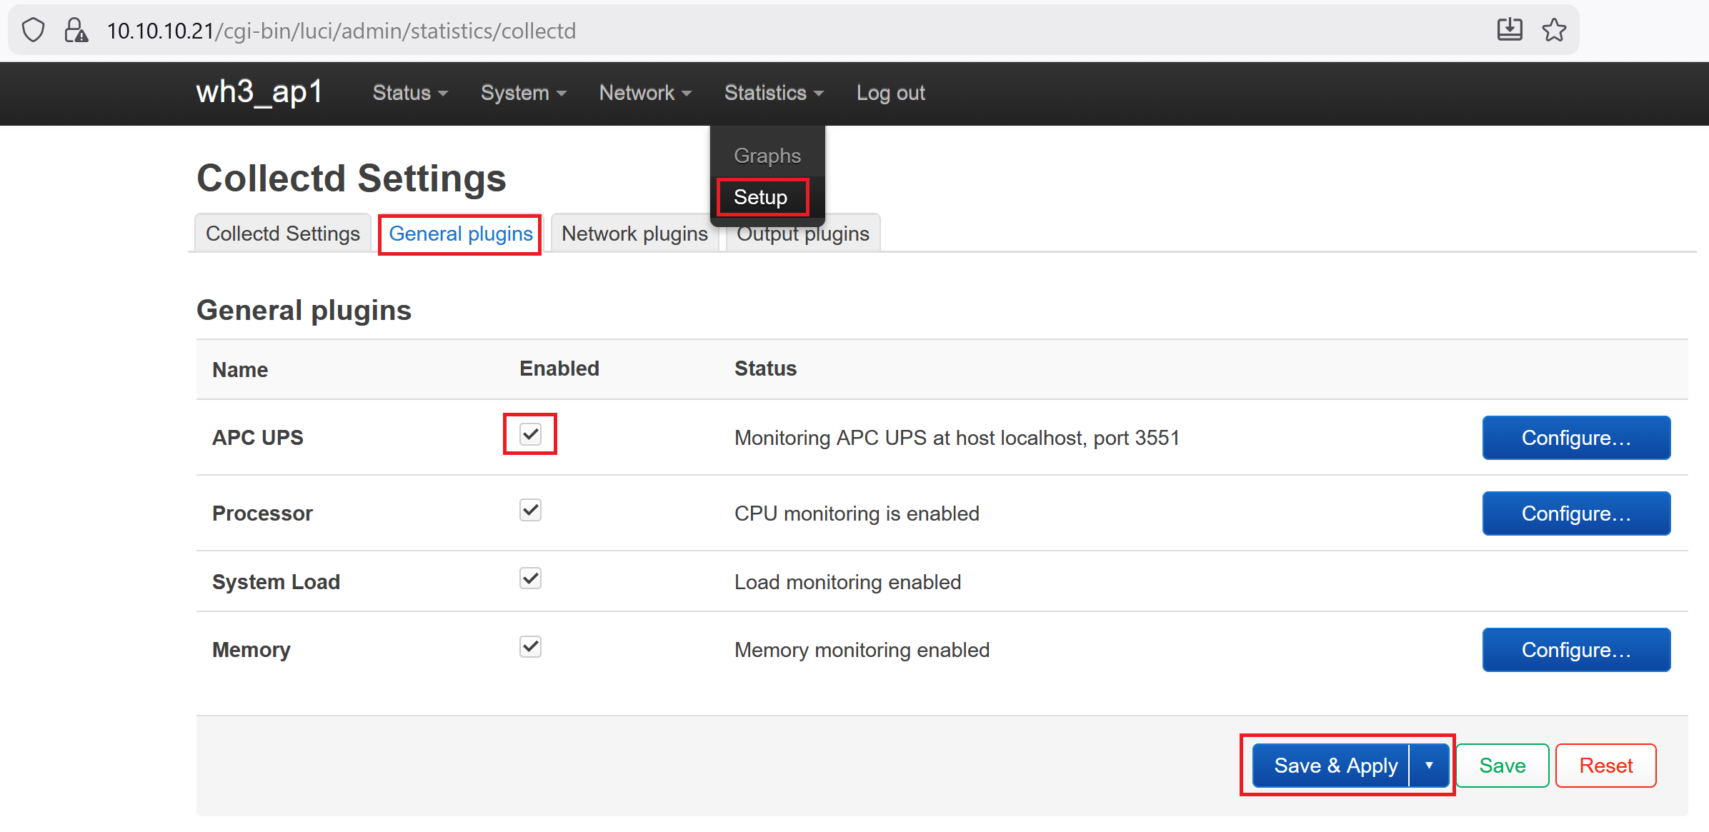The width and height of the screenshot is (1709, 832).
Task: Switch to Network plugins tab
Action: 634,234
